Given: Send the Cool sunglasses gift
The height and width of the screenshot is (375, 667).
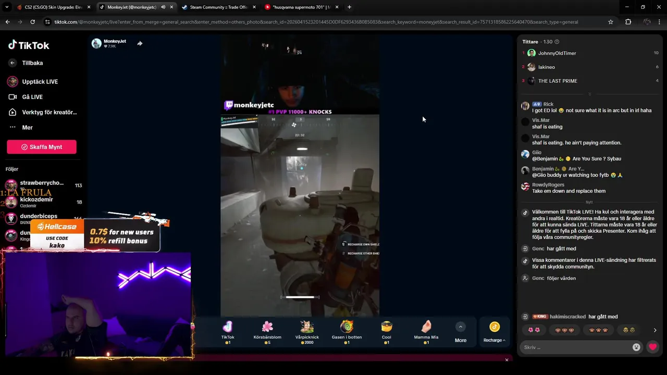Looking at the screenshot, I should coord(386,331).
